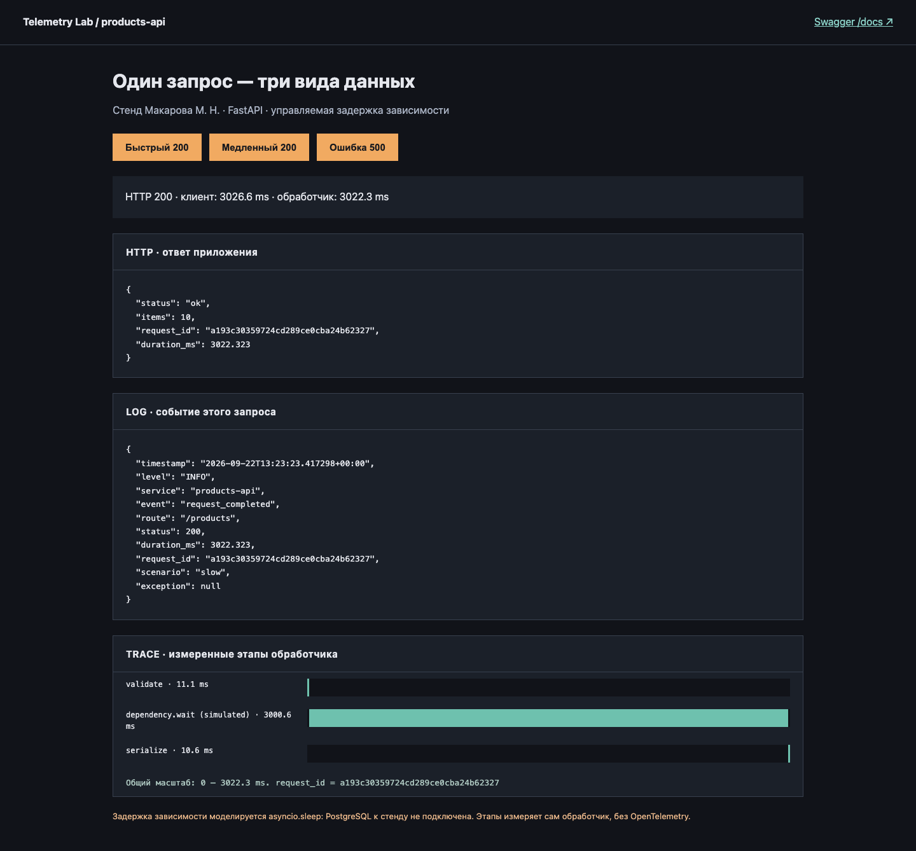Click the "status": 200 log line
This screenshot has width=916, height=851.
170,532
